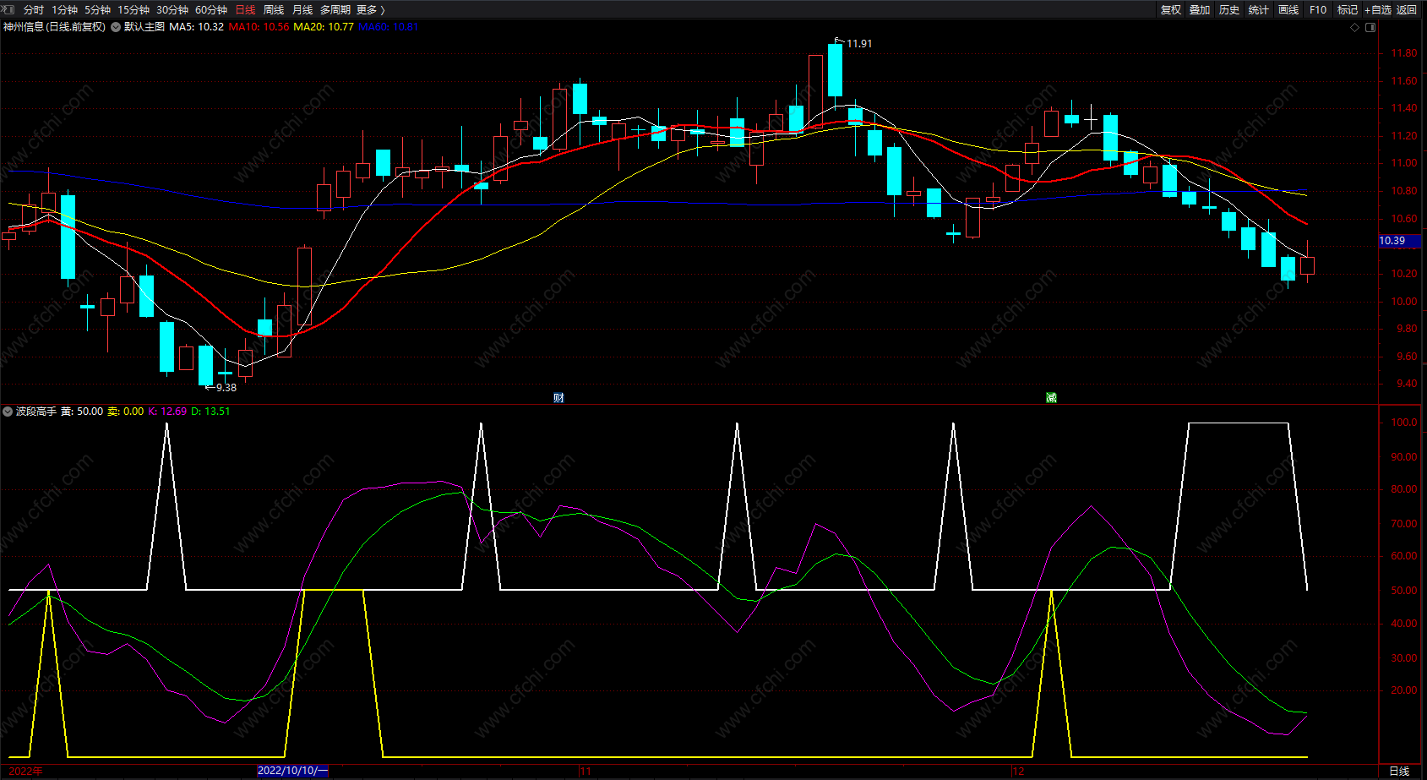Toggle the left sidebar panel icon
This screenshot has height=780, width=1427.
8,9
